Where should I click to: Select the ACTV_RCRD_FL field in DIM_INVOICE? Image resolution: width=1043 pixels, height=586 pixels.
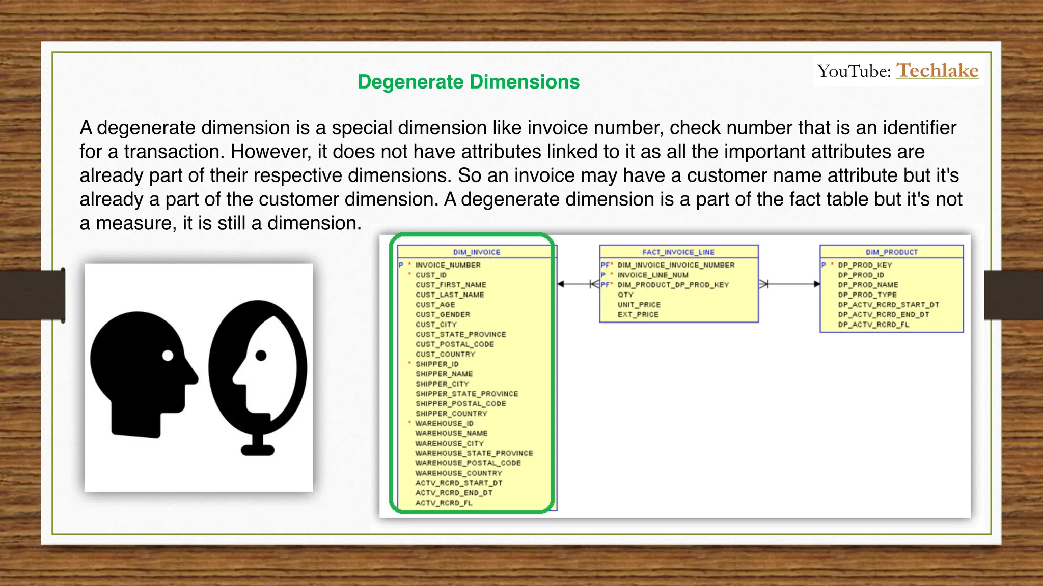[444, 503]
